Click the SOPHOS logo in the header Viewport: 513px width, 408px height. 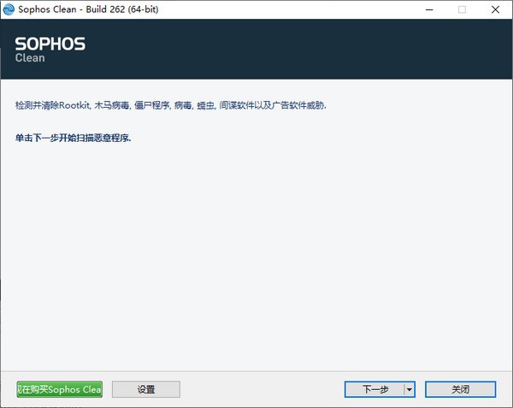click(50, 44)
